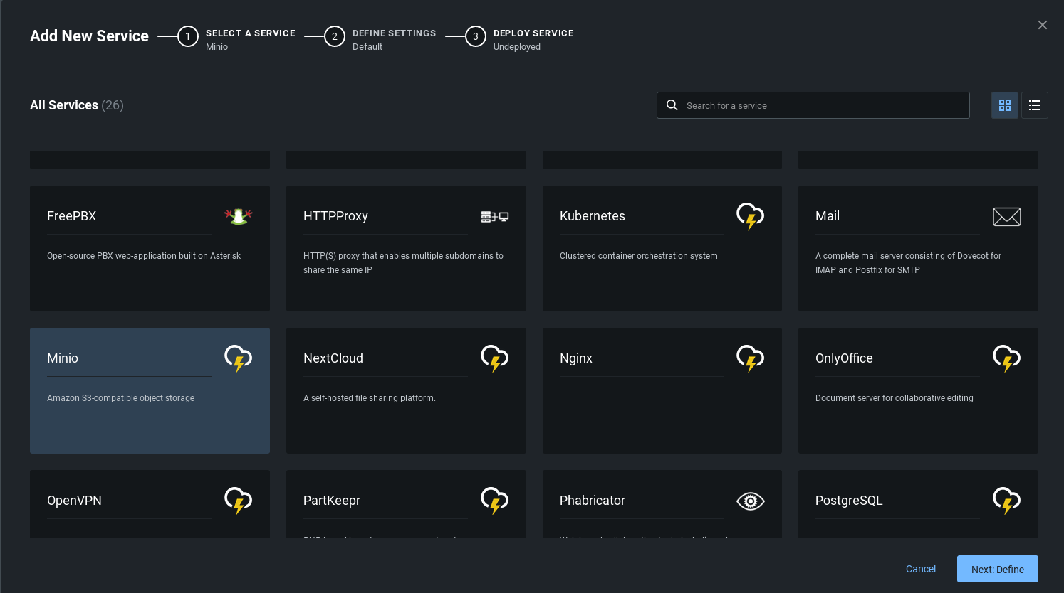Click the Next: Define button

[998, 569]
